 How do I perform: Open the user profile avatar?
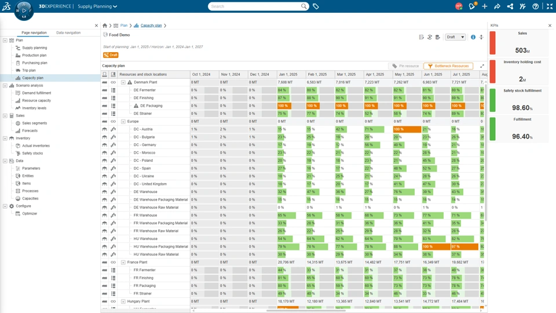click(459, 6)
